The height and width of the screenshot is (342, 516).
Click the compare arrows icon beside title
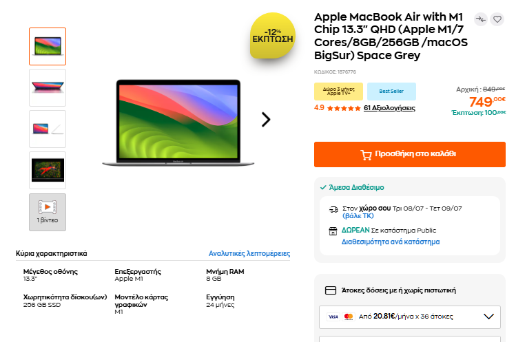click(x=481, y=19)
